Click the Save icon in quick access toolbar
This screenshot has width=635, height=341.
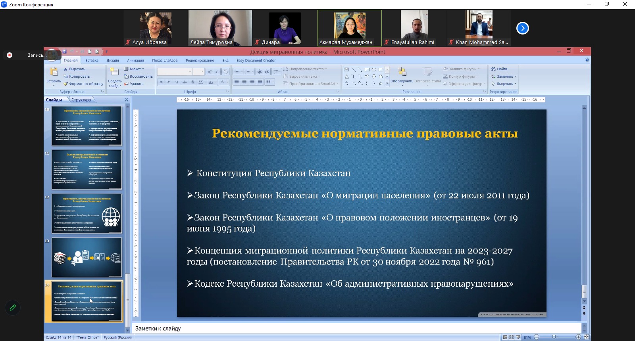65,52
